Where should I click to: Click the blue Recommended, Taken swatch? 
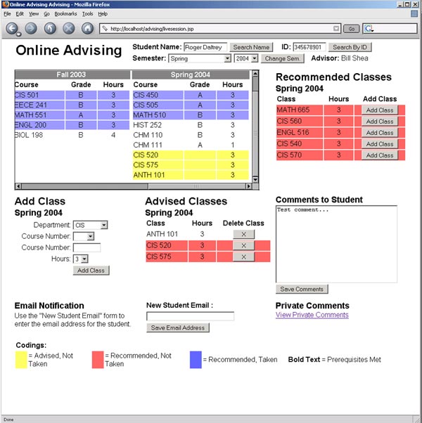pyautogui.click(x=196, y=360)
